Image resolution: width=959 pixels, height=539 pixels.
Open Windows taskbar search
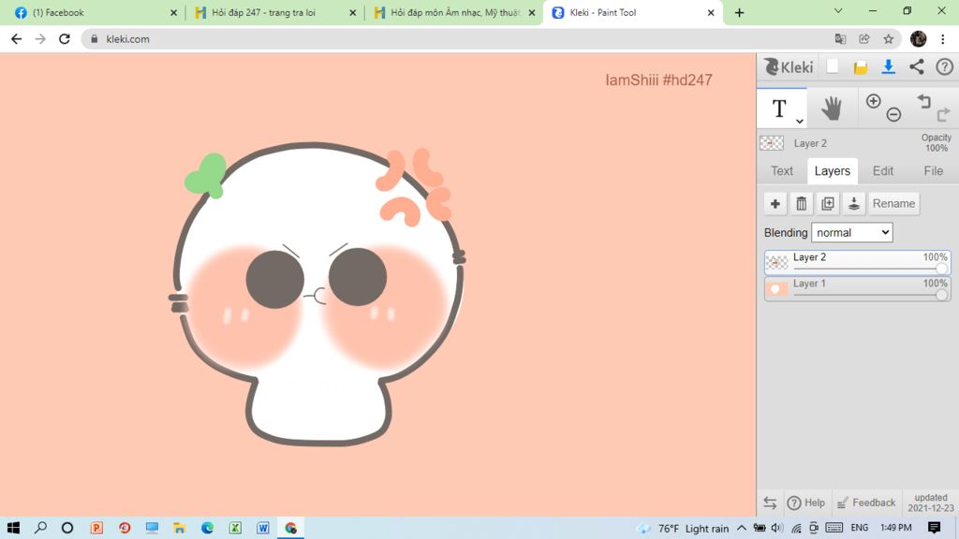[40, 528]
